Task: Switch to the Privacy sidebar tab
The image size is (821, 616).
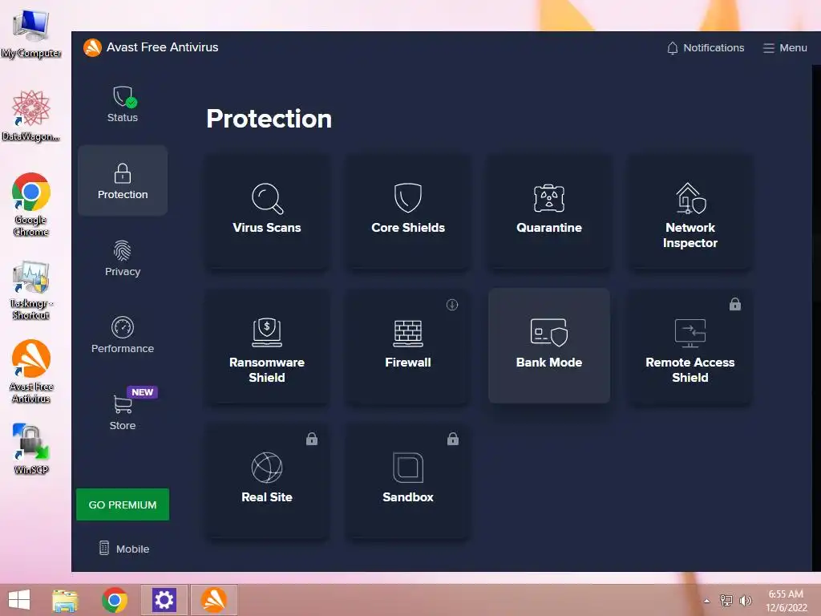Action: (123, 257)
